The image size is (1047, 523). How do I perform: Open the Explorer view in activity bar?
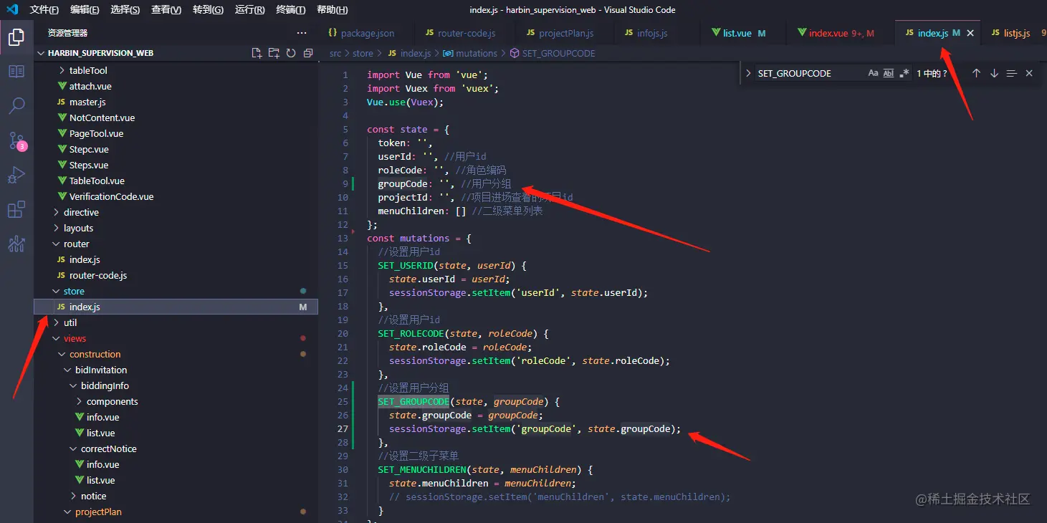point(16,37)
